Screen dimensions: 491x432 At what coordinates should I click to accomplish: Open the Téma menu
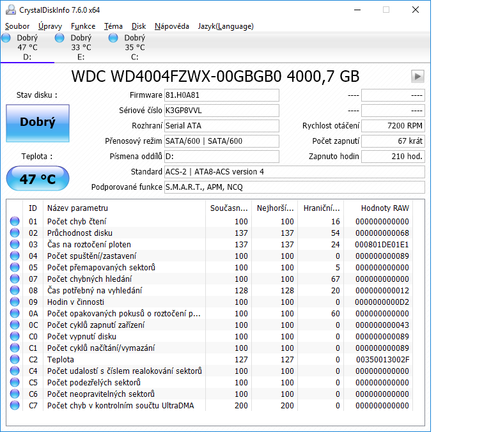tap(113, 26)
